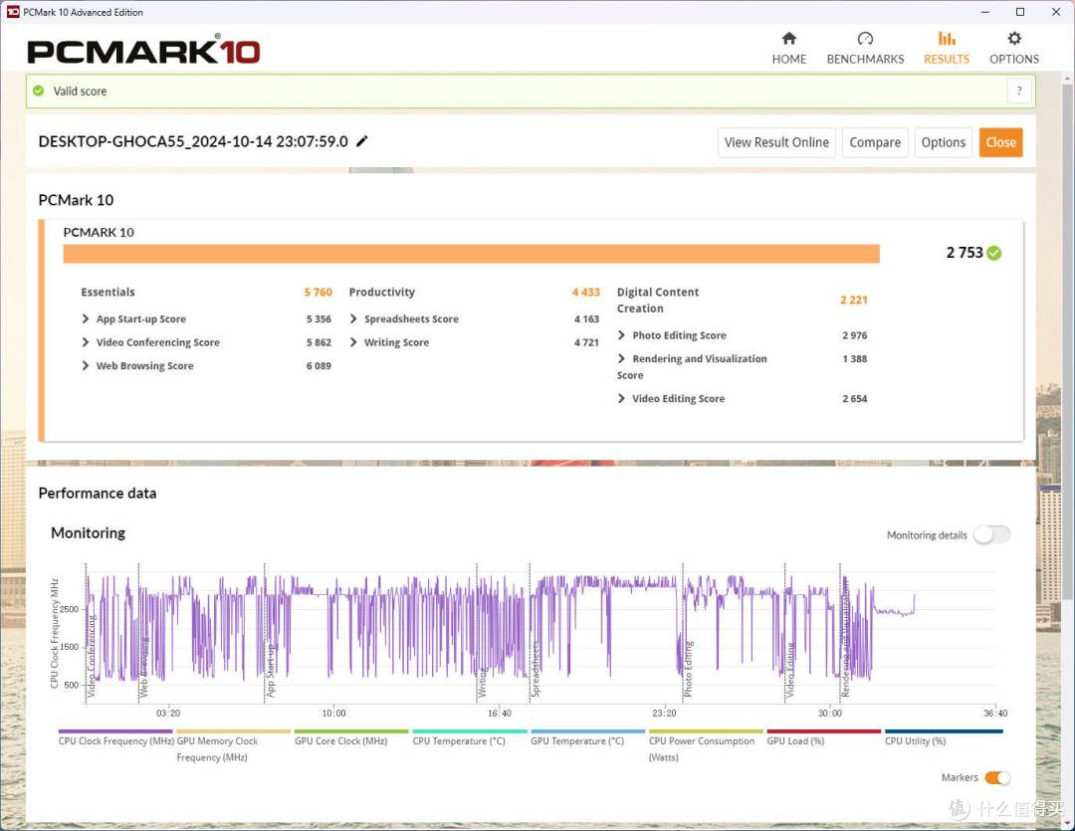Click the Writing marker in chart
The image size is (1075, 831).
click(482, 682)
